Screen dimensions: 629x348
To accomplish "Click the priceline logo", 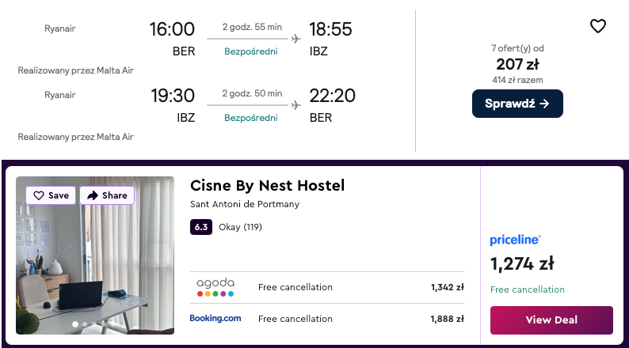I will point(515,240).
